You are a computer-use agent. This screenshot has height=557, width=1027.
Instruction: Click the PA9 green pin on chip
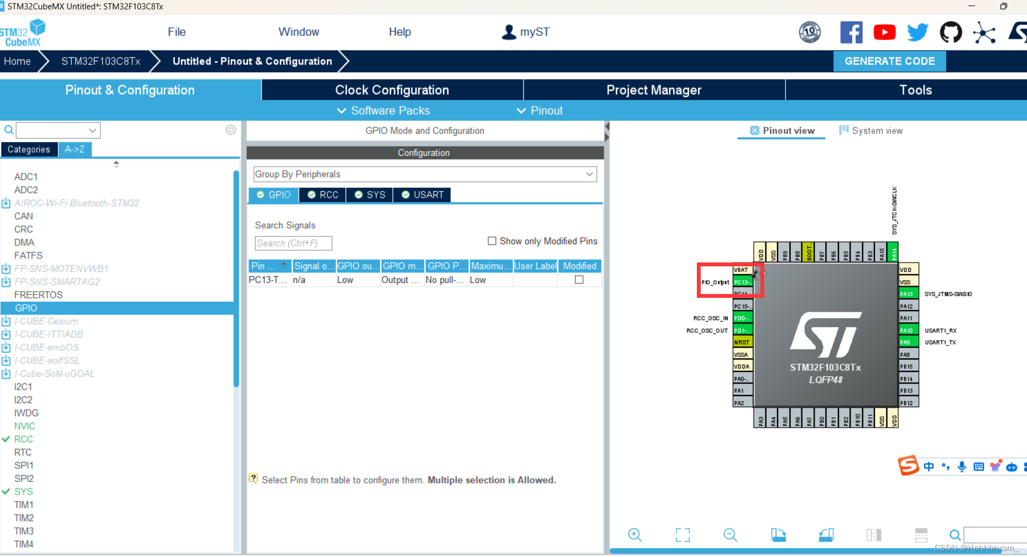(x=909, y=343)
